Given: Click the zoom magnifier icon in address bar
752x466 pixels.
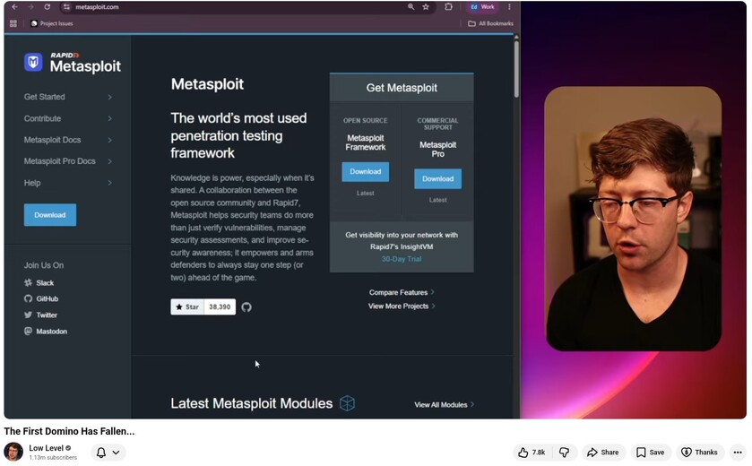Looking at the screenshot, I should [x=411, y=6].
